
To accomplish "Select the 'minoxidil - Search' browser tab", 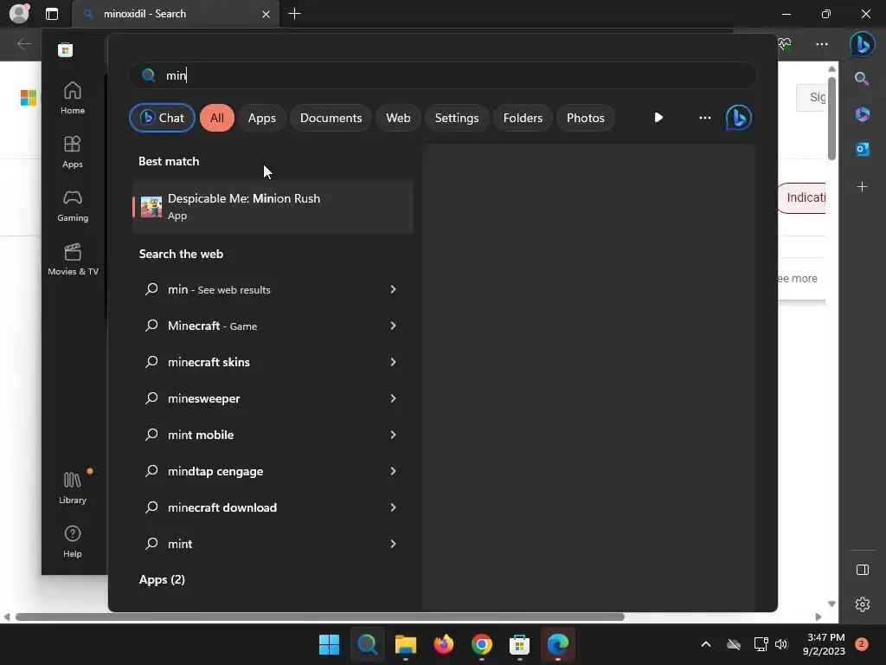I will click(175, 14).
